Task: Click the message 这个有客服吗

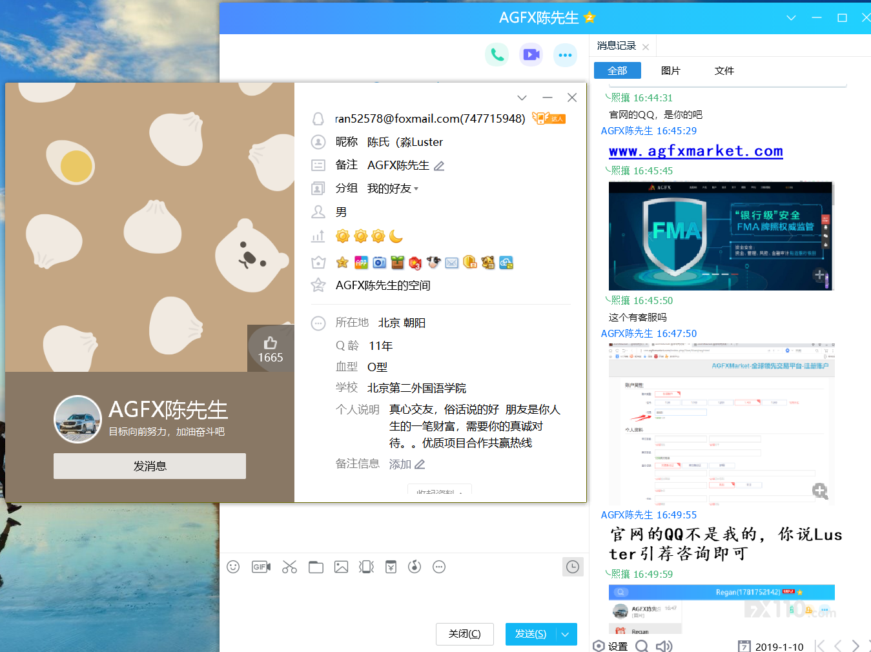Action: [638, 318]
